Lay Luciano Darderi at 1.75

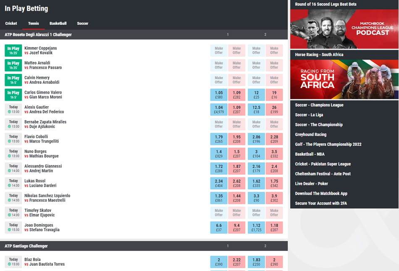point(274,183)
